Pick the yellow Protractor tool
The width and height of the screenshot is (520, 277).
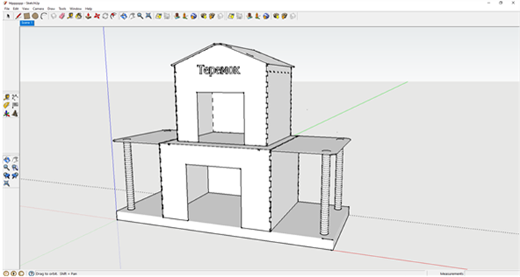coord(7,106)
